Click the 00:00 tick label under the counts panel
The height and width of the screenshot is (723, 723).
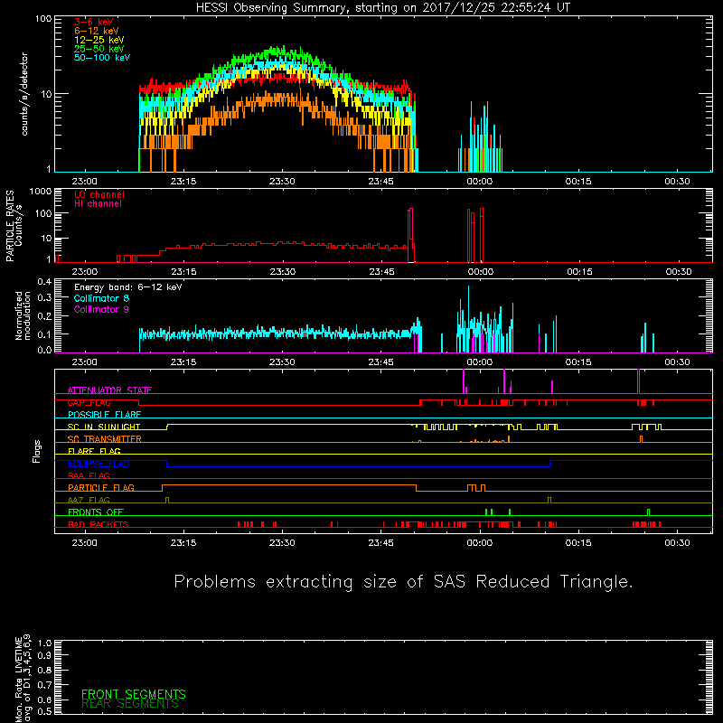[x=480, y=182]
